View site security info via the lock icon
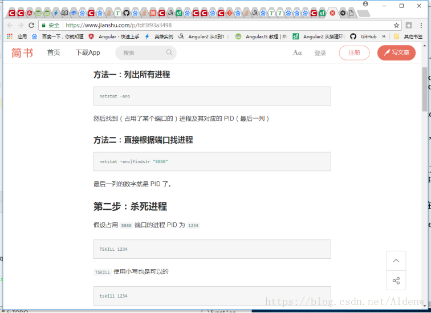This screenshot has width=431, height=313. click(43, 25)
